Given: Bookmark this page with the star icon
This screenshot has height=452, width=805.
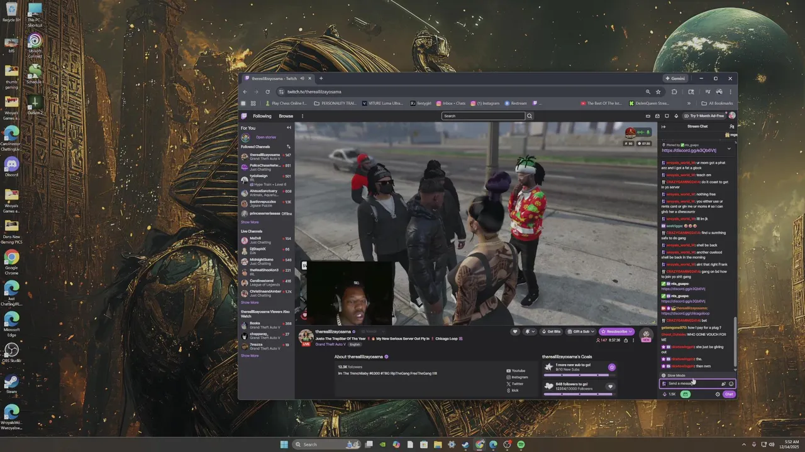Looking at the screenshot, I should tap(658, 92).
